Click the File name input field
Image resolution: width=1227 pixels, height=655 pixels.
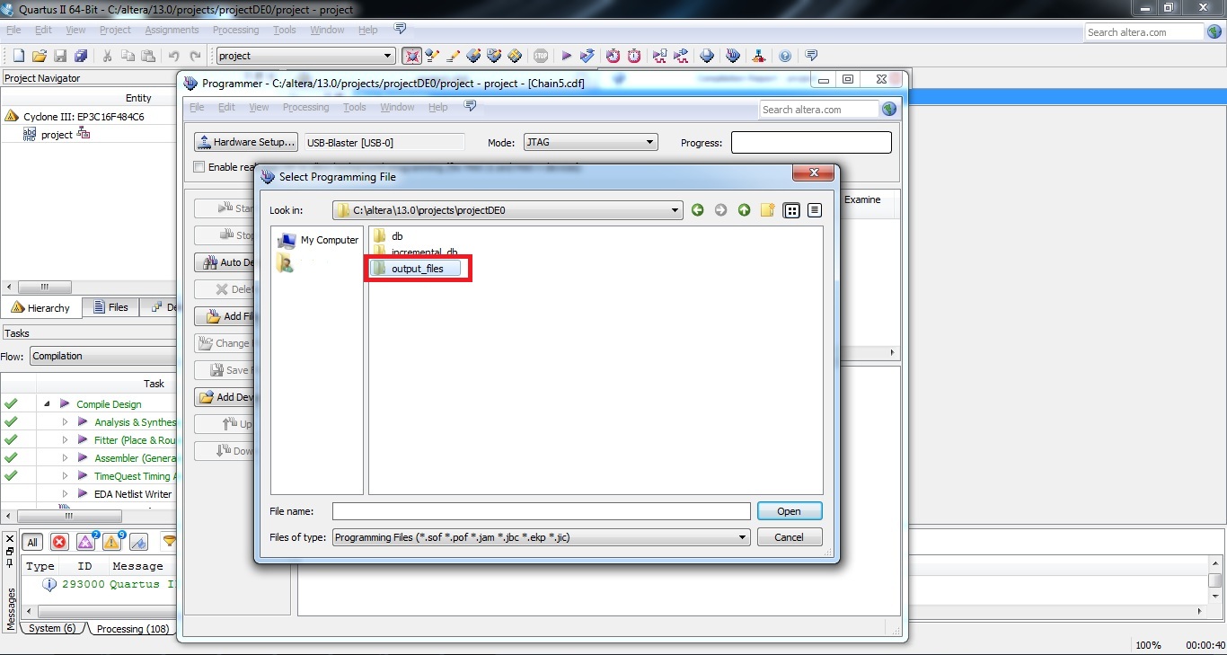(541, 511)
